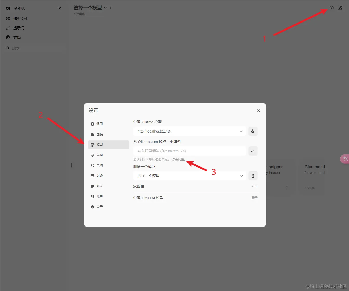Select the 聊天 settings tab
The height and width of the screenshot is (291, 349).
pos(109,186)
